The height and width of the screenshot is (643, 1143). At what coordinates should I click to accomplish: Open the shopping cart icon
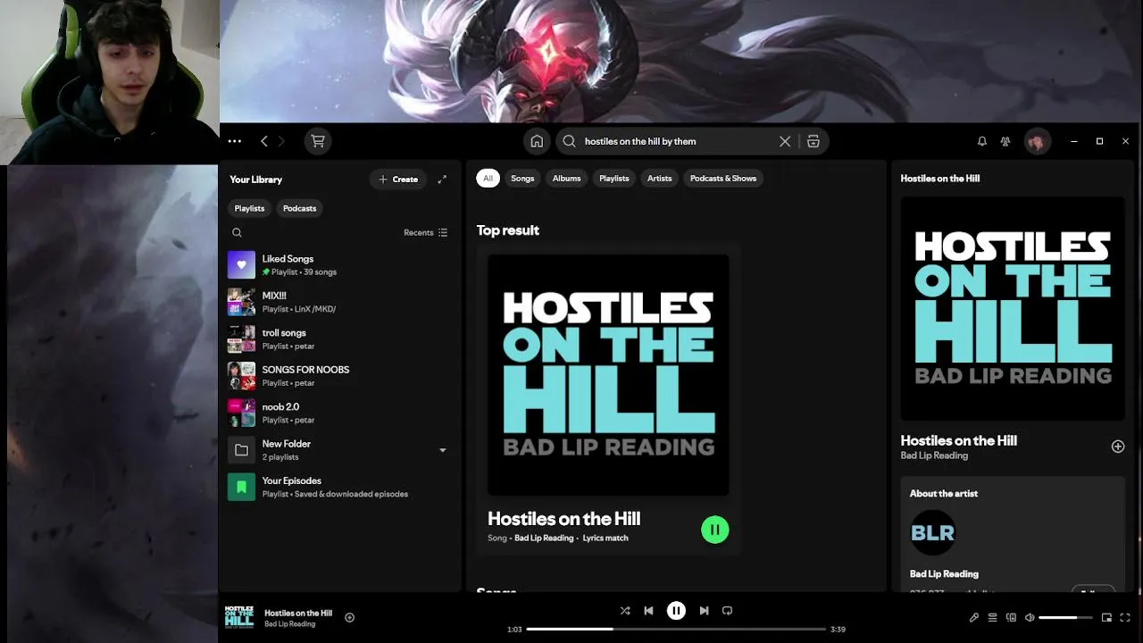click(317, 141)
